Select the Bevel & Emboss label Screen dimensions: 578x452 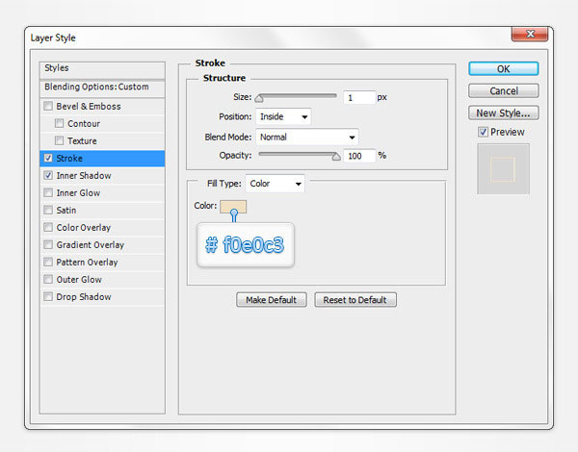pos(89,107)
